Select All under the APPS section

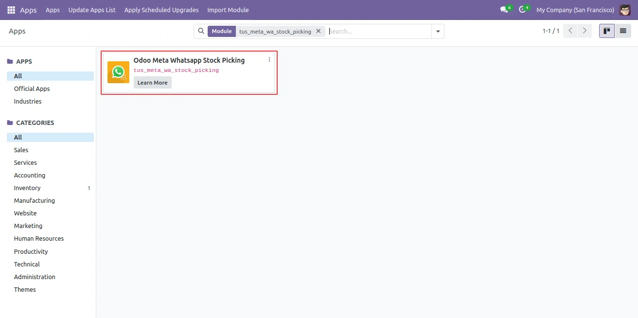(50, 76)
